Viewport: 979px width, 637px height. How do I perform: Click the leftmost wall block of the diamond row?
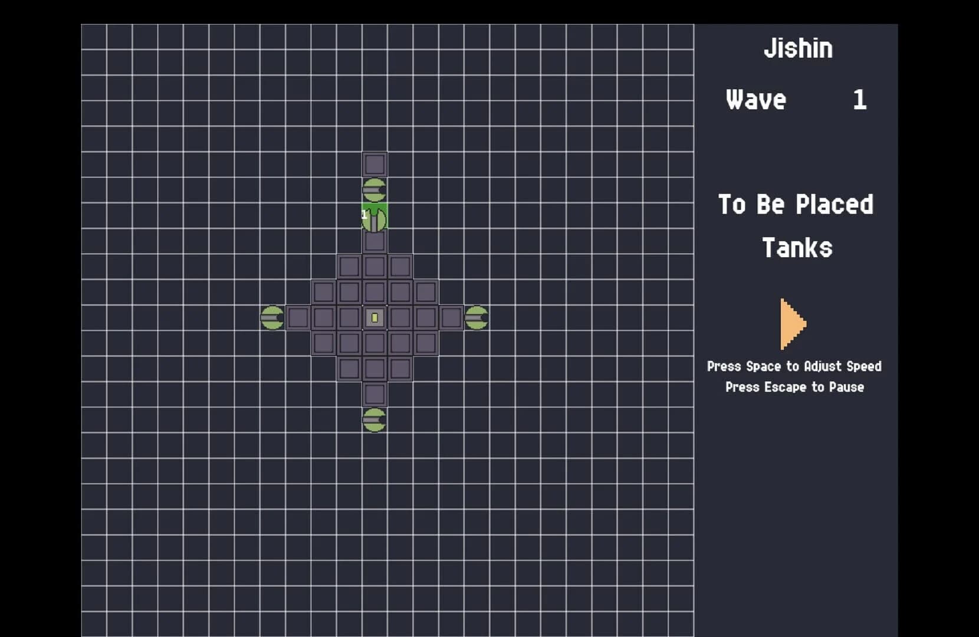(x=298, y=317)
